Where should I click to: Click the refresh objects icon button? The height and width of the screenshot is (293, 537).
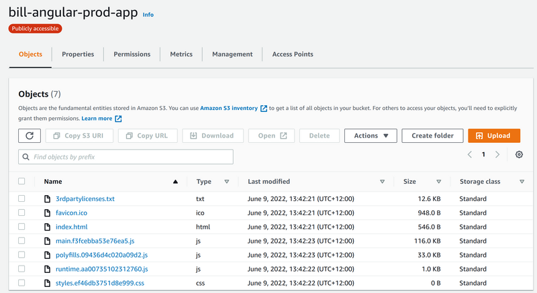pos(29,135)
